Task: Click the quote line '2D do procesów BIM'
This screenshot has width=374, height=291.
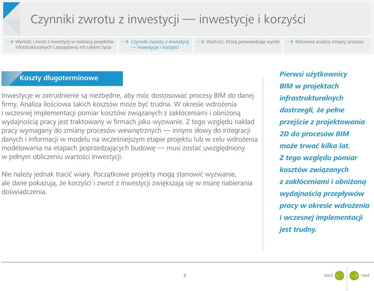Action: tap(314, 134)
